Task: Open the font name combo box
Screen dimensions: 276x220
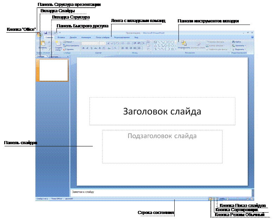Action: click(90, 43)
